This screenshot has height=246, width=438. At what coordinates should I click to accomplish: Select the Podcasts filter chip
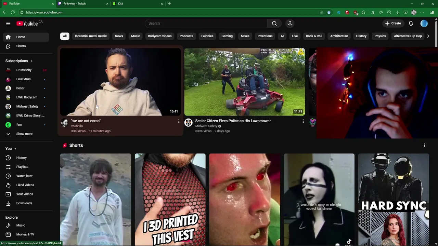point(186,36)
